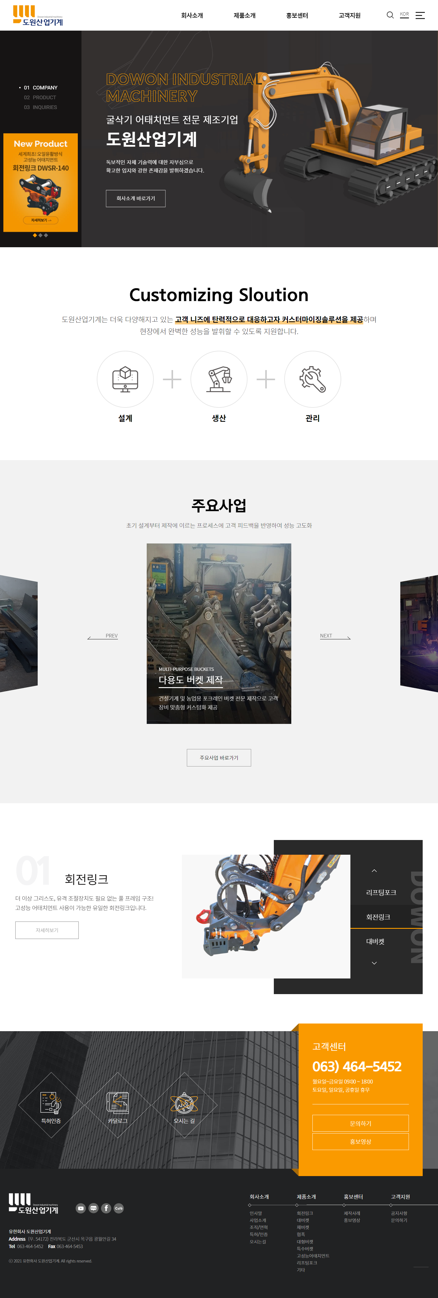Open the hamburger menu icon
Viewport: 438px width, 1298px height.
[420, 16]
